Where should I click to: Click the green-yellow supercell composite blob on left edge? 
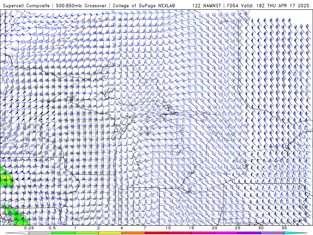(x=6, y=178)
